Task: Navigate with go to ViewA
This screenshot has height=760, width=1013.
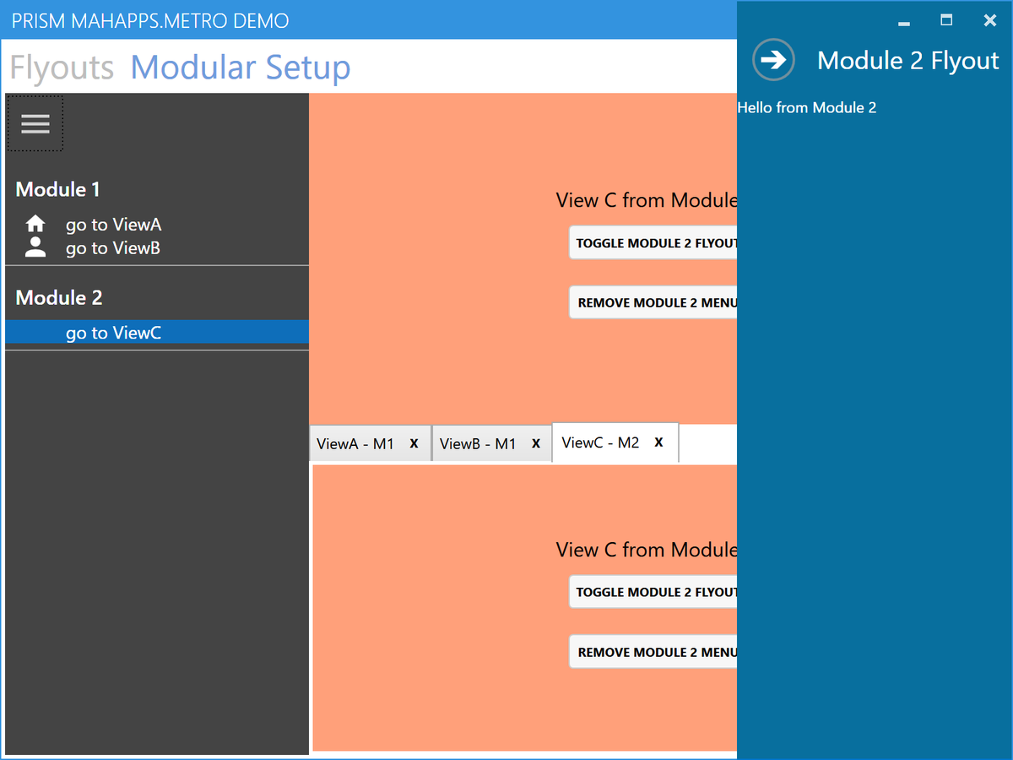Action: pos(157,225)
